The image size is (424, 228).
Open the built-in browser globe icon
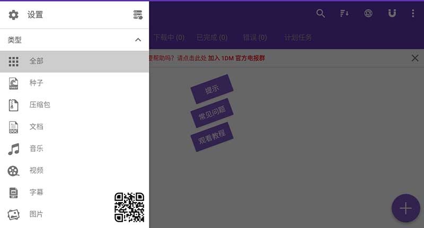[x=368, y=14]
